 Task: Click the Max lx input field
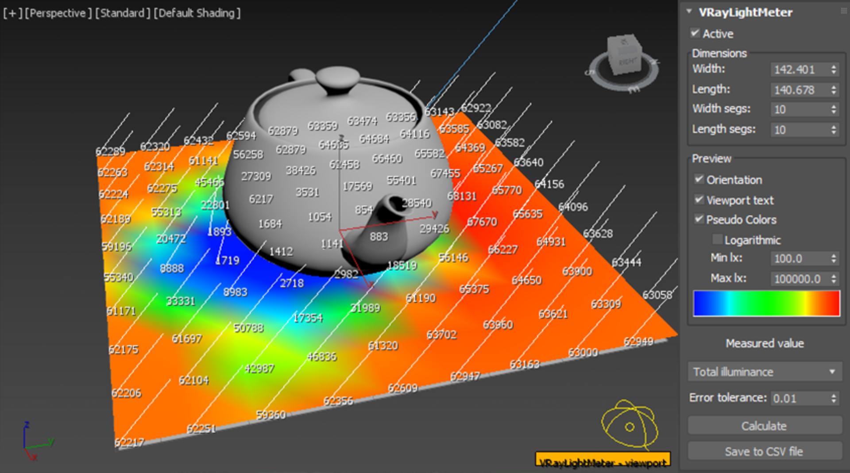(800, 279)
